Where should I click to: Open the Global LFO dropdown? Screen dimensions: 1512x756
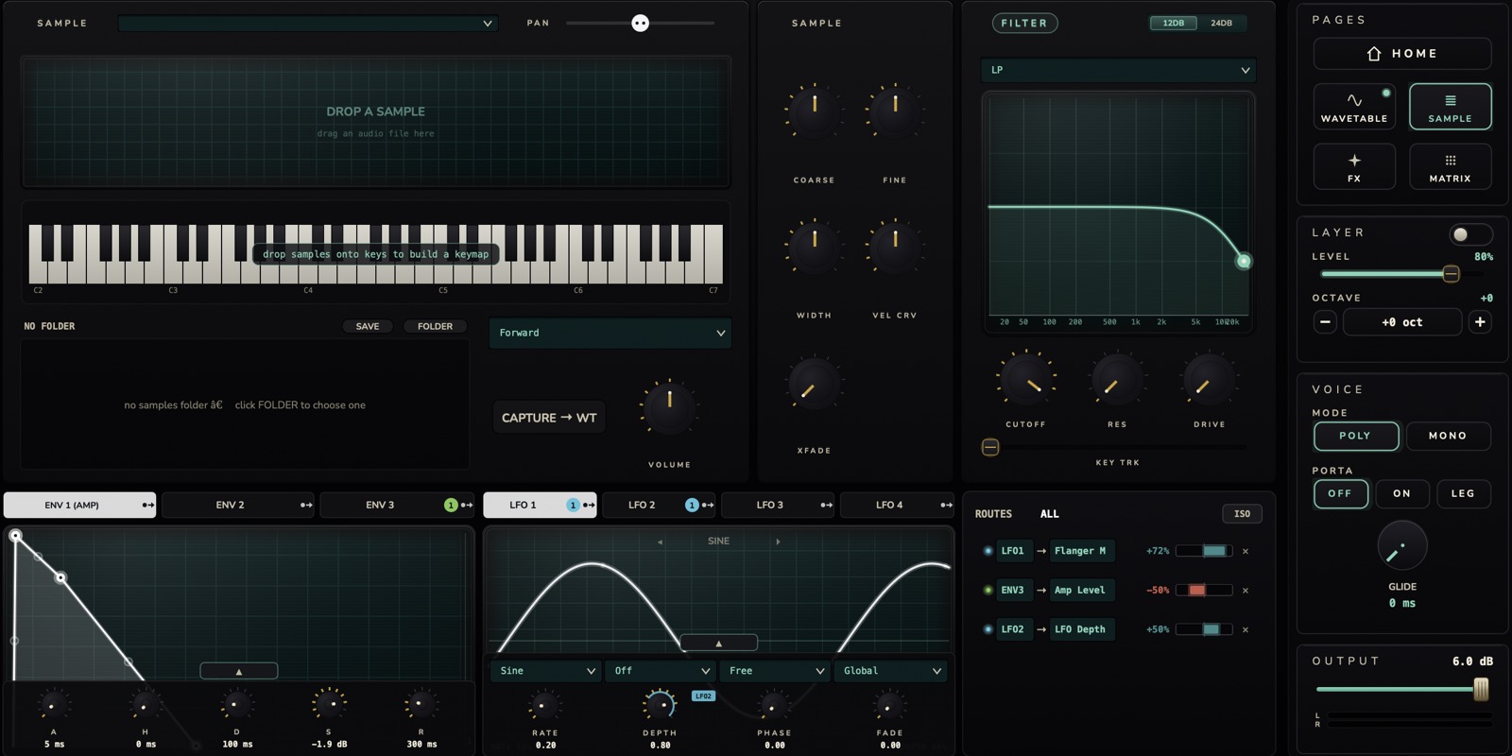[891, 671]
